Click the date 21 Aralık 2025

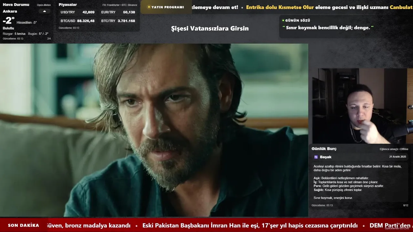[398, 157]
